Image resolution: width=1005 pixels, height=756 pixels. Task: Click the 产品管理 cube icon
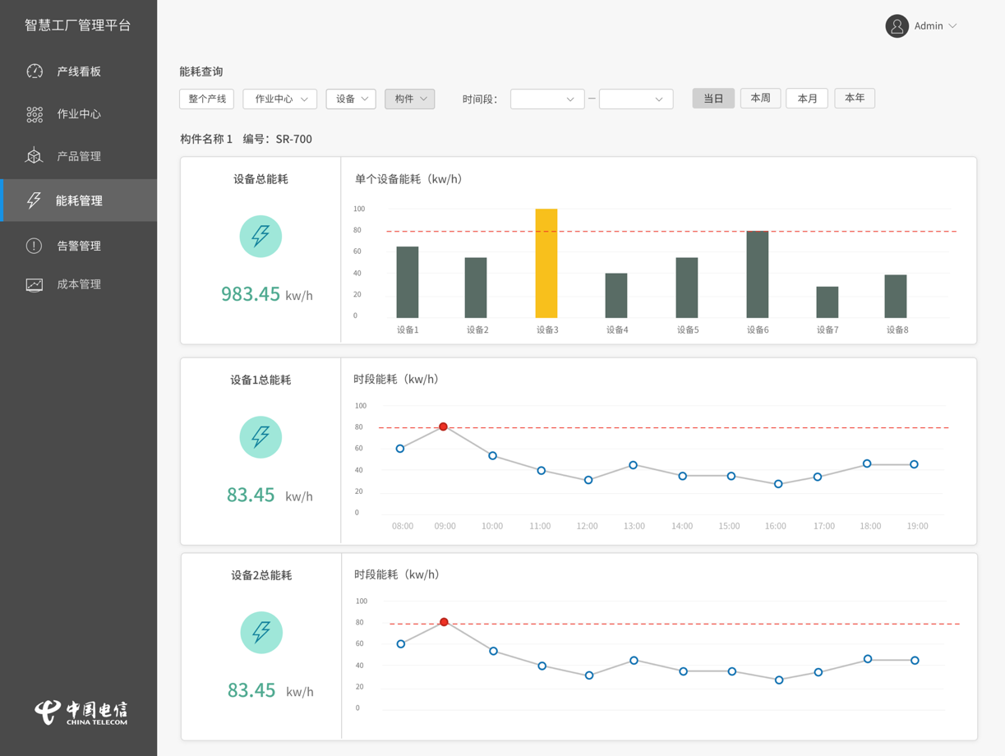tap(35, 156)
